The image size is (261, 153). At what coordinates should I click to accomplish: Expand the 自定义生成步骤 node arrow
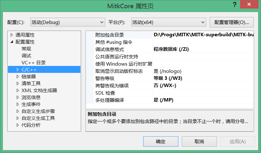tap(18, 111)
